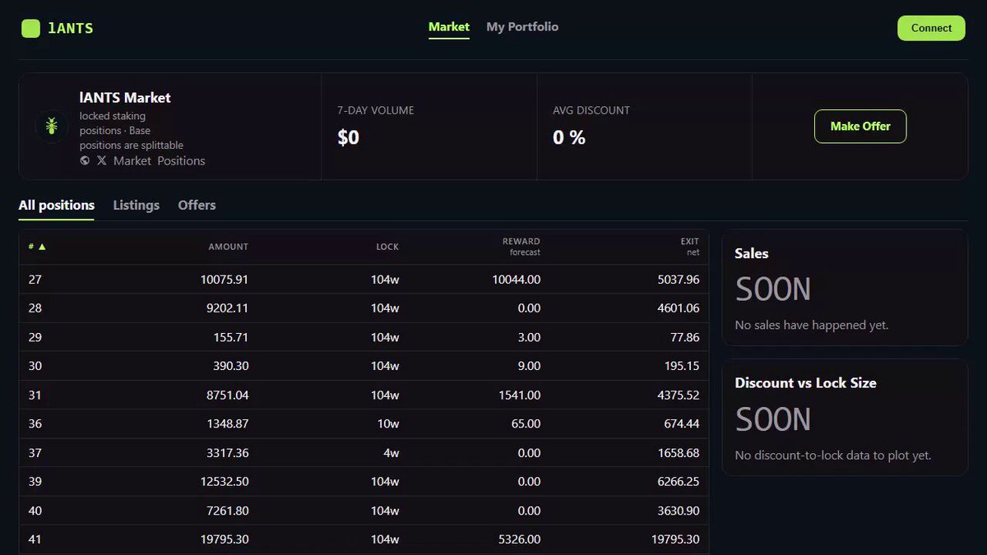Open the X social icon

pos(102,161)
